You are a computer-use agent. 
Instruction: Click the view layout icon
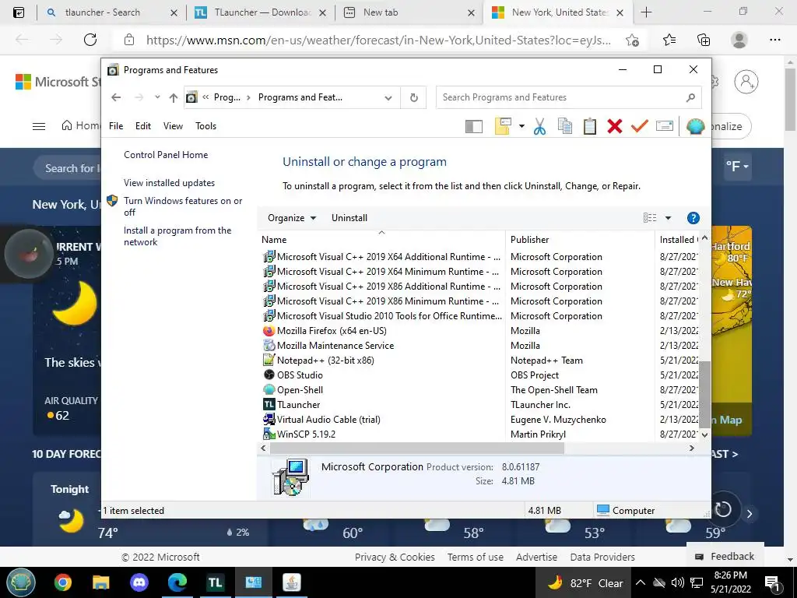[x=650, y=218]
